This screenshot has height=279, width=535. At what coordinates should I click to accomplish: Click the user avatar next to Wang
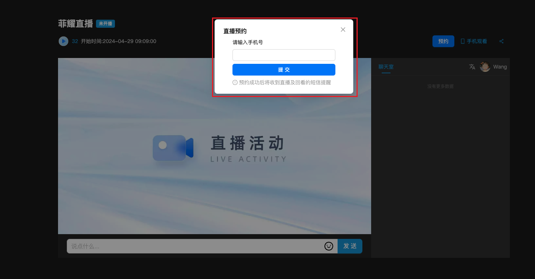pos(485,67)
